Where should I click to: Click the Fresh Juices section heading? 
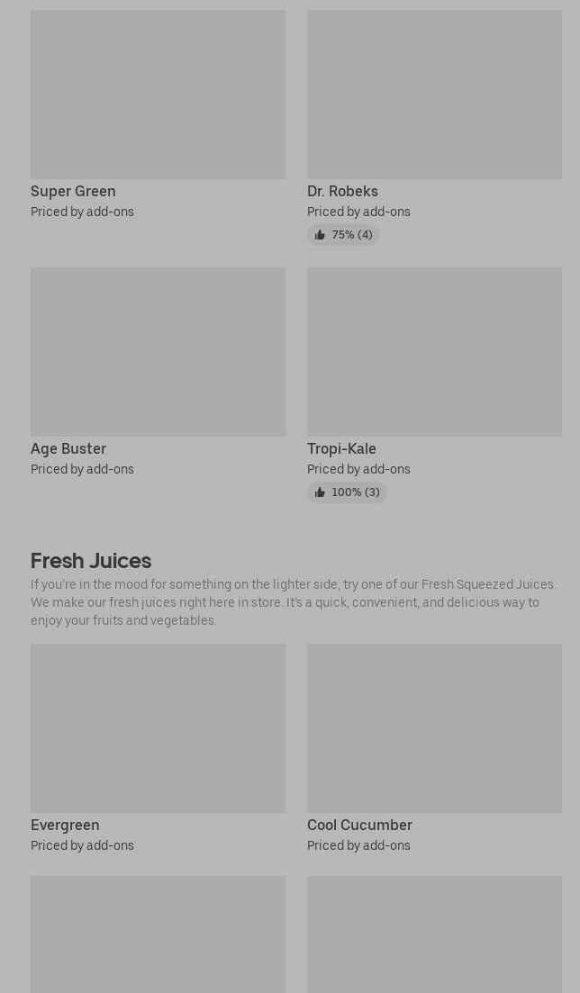coord(91,560)
